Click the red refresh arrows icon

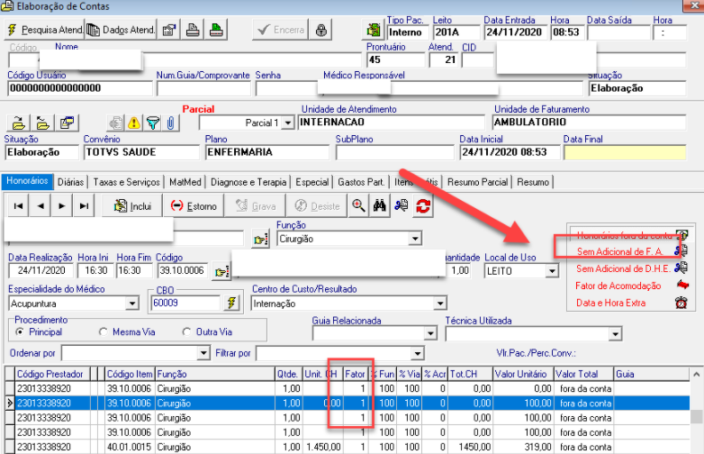(423, 206)
